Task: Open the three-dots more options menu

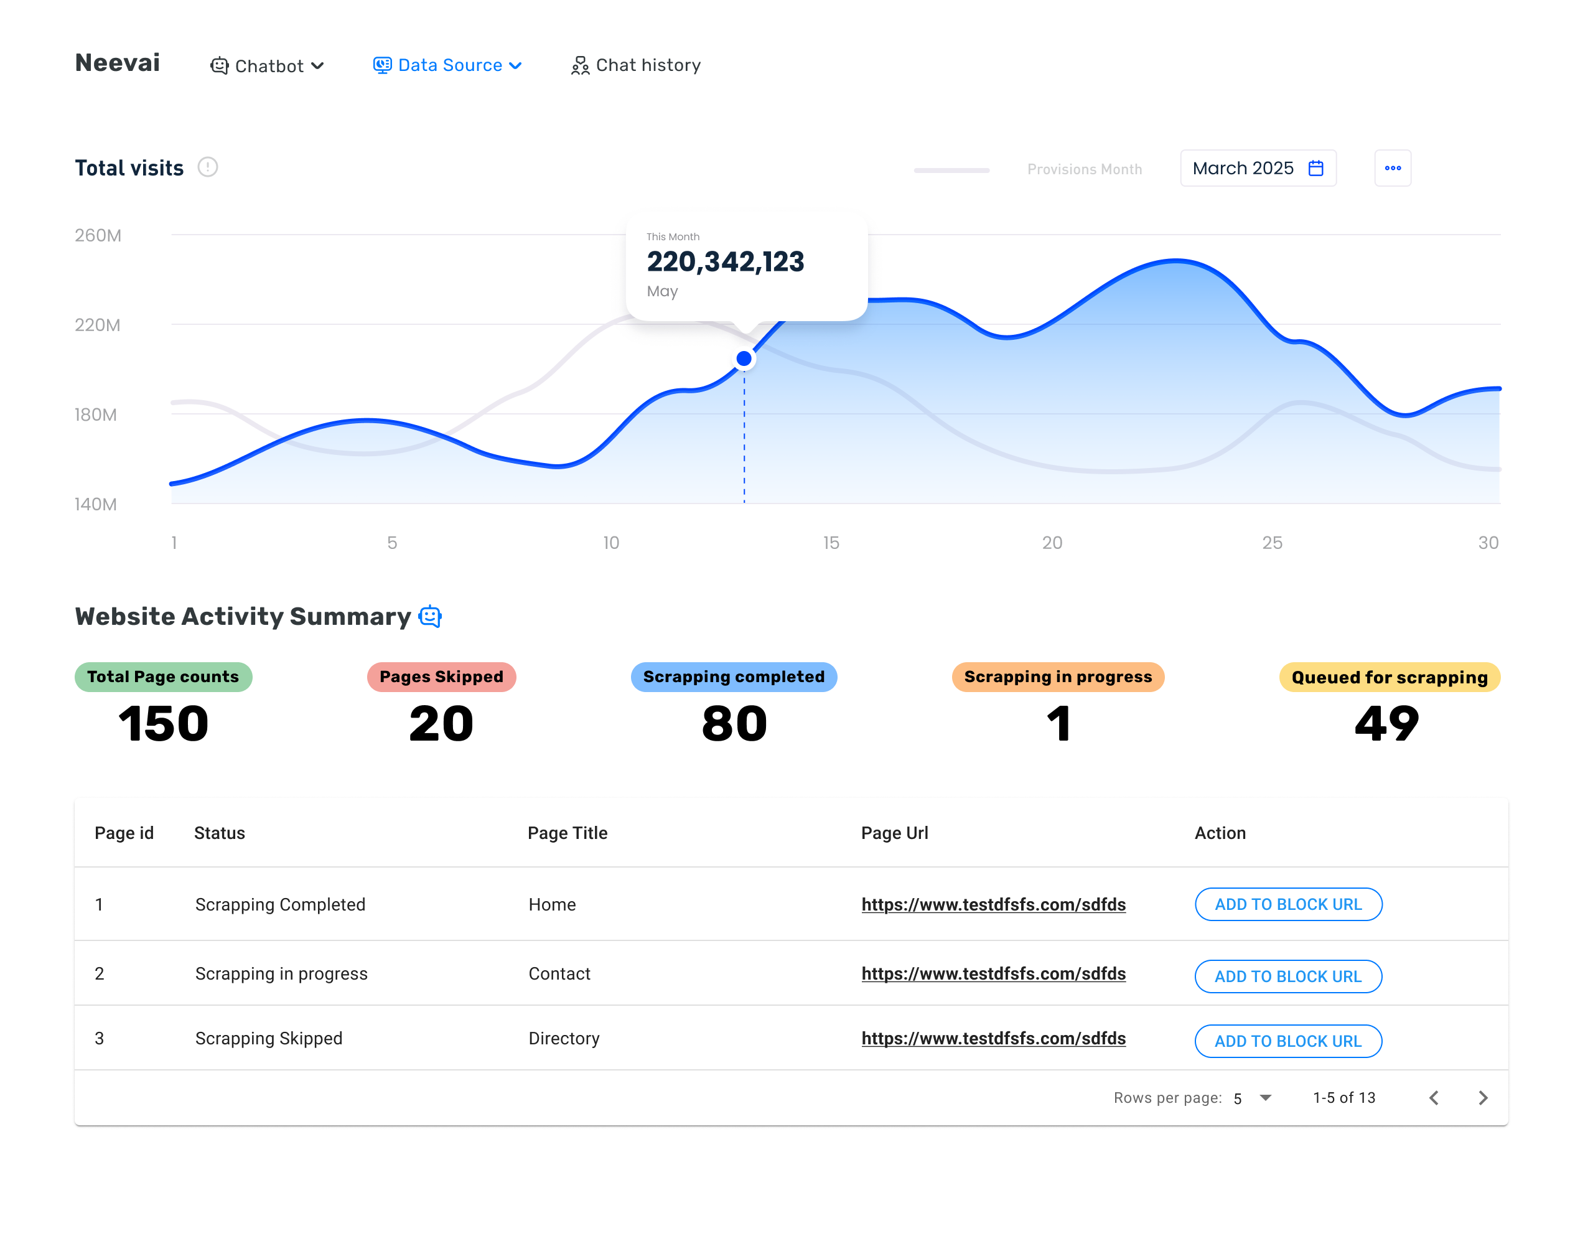Action: 1393,168
